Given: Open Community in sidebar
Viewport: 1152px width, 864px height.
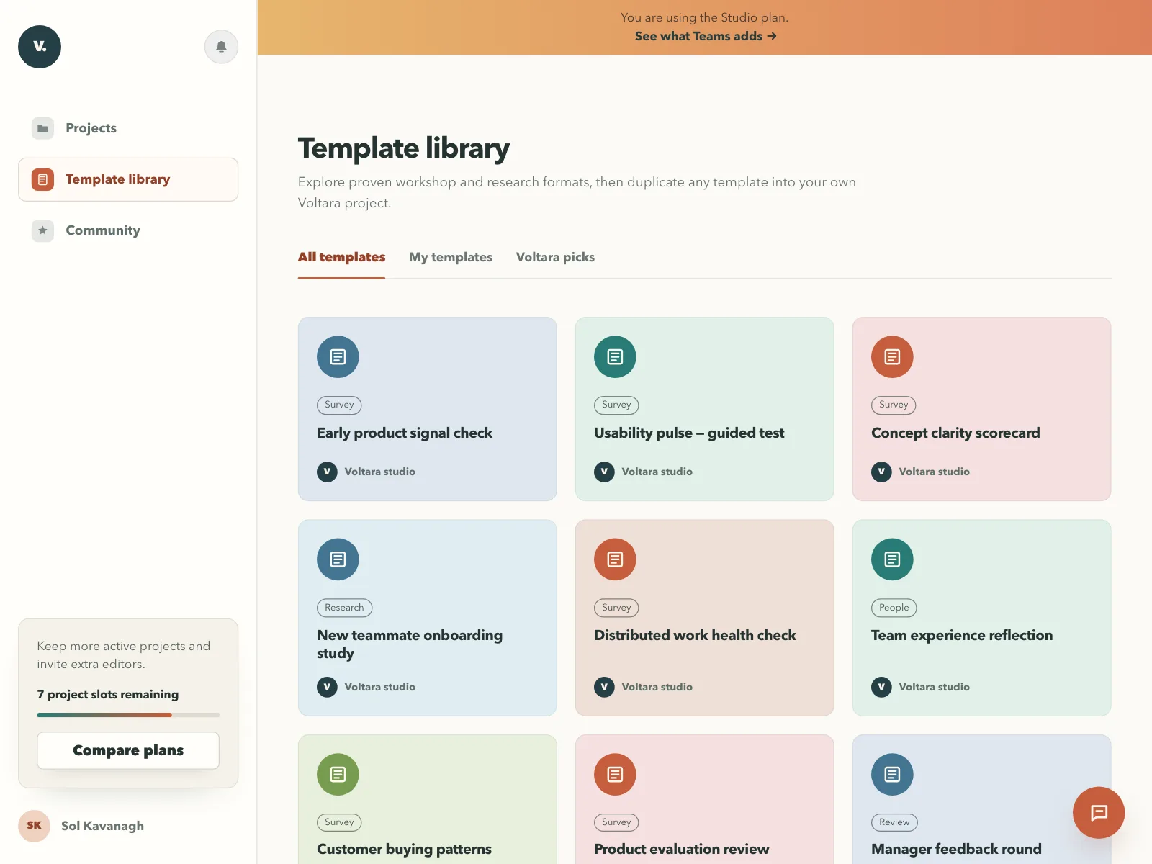Looking at the screenshot, I should coord(128,230).
